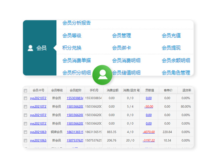Click the 1863136519 nickname link
218x163 pixels.
[75, 132]
